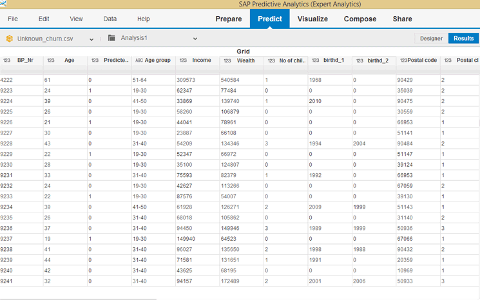Select the Wealth column header
Screen dimensions: 480x300
click(x=242, y=61)
